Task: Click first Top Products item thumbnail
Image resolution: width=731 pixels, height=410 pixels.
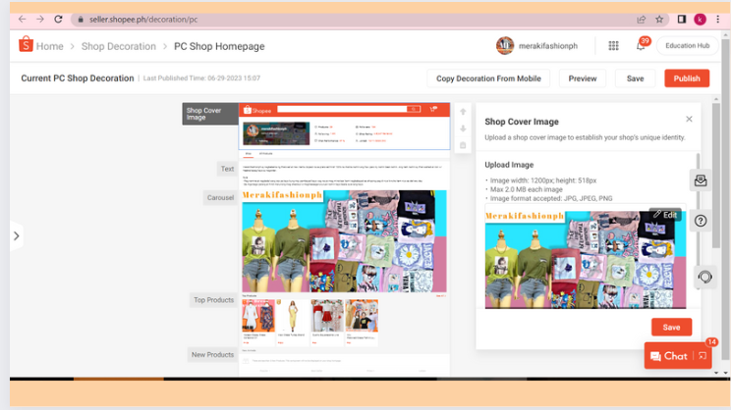Action: tap(258, 316)
